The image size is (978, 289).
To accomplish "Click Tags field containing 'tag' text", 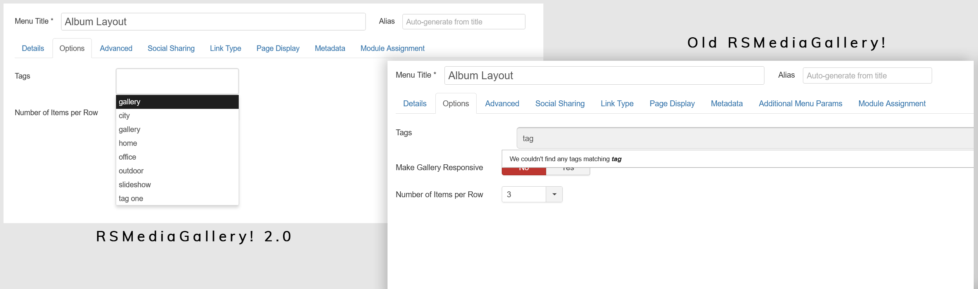I will [745, 138].
